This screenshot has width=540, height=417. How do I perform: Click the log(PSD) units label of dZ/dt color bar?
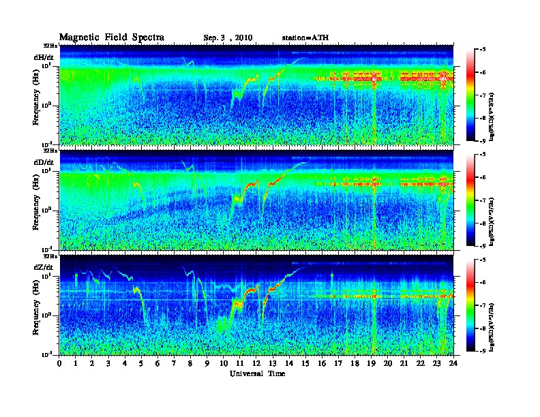coord(492,327)
